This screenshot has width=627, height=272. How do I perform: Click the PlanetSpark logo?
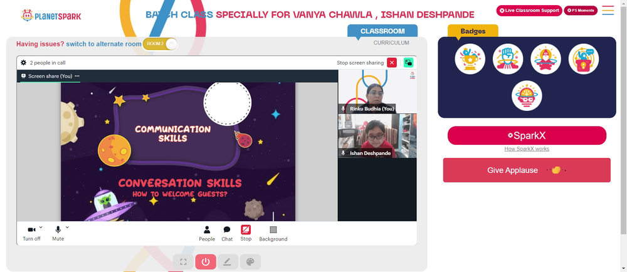click(51, 16)
